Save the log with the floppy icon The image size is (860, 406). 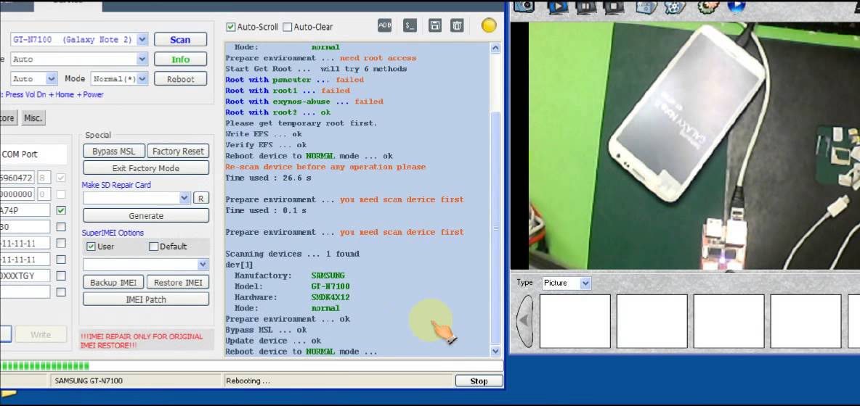tap(435, 25)
